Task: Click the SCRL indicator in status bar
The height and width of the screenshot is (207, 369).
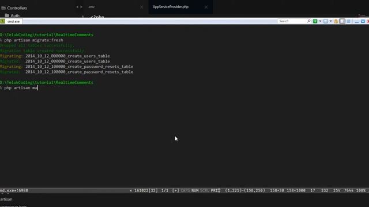Action: (205, 190)
